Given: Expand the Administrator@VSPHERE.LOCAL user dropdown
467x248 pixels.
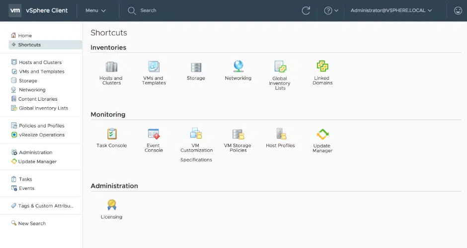Looking at the screenshot, I should (x=391, y=10).
